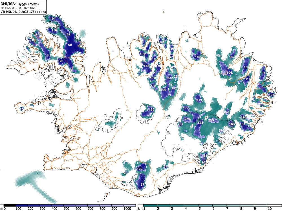282x211 pixels.
Task: Click the visibility value 359 on the map
Action: point(166,167)
